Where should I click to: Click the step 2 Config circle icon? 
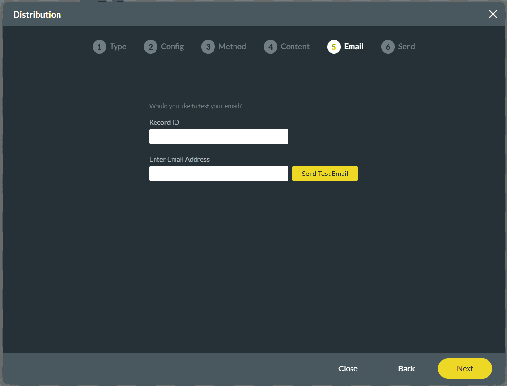(151, 46)
